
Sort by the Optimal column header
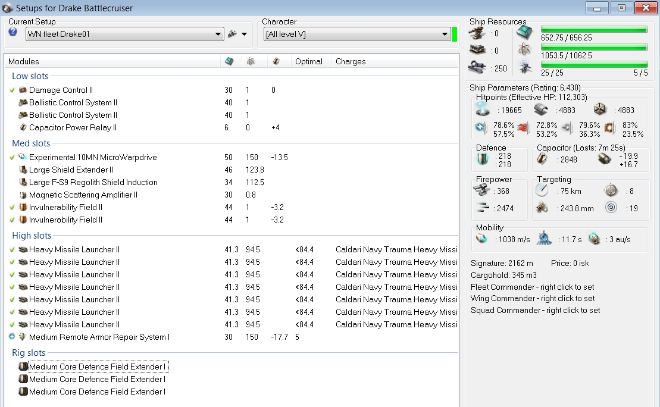coord(308,61)
